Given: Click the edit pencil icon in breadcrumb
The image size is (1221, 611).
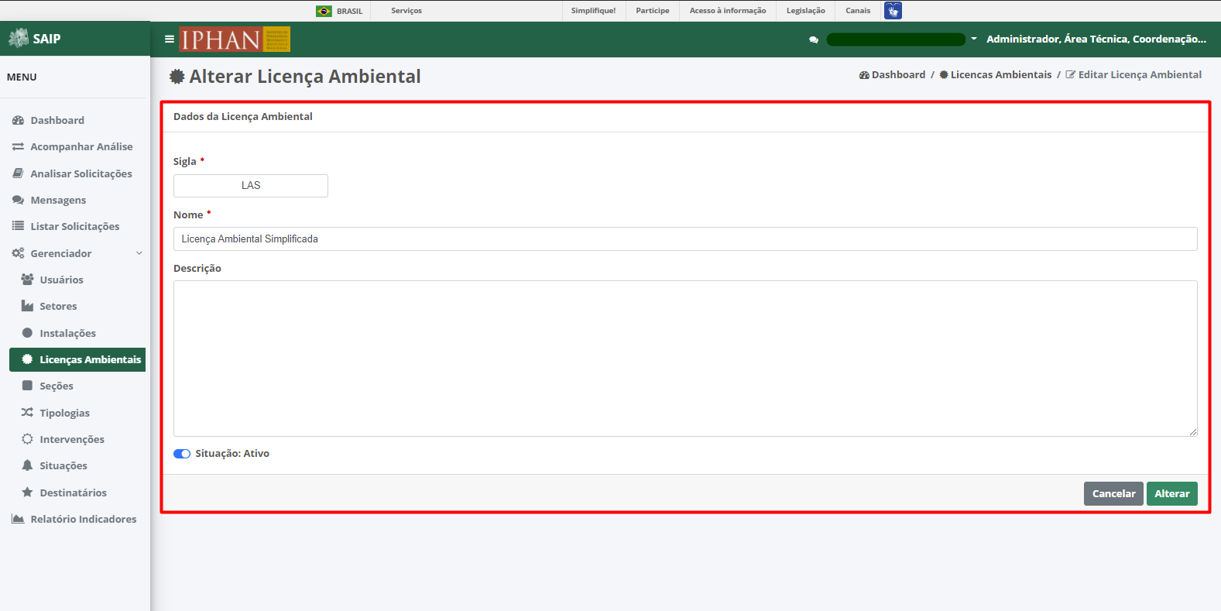Looking at the screenshot, I should tap(1071, 75).
